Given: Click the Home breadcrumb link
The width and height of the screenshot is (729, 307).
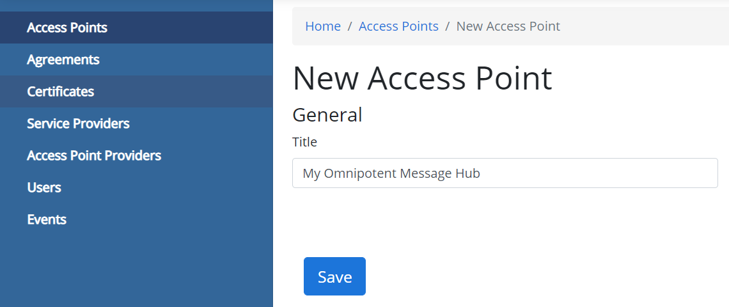Looking at the screenshot, I should [323, 26].
